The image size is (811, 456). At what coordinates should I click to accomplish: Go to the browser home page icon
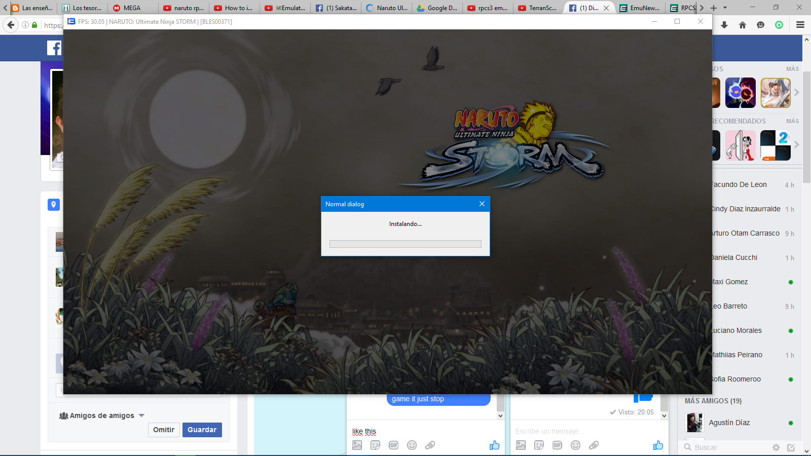point(743,25)
